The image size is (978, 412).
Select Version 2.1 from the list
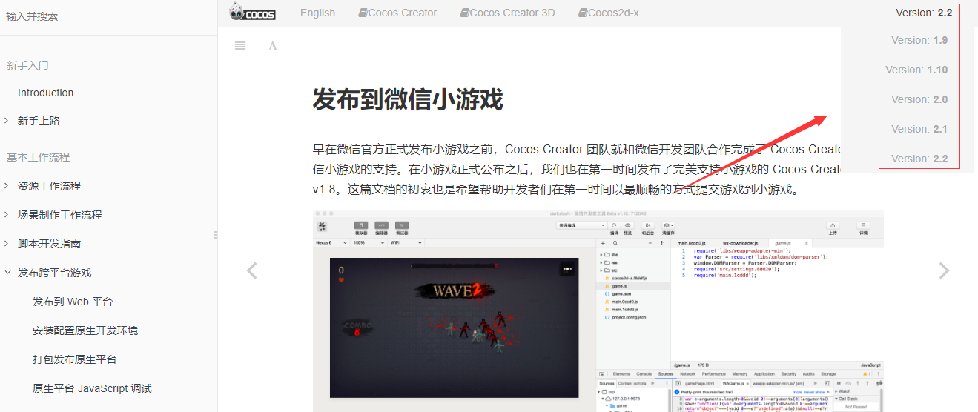tap(919, 129)
